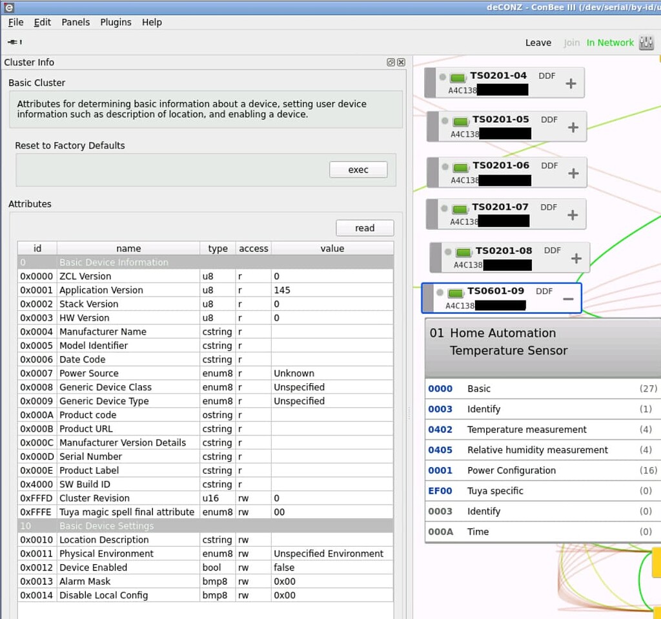Click the battery icon on TS0201-04 node

[x=458, y=78]
